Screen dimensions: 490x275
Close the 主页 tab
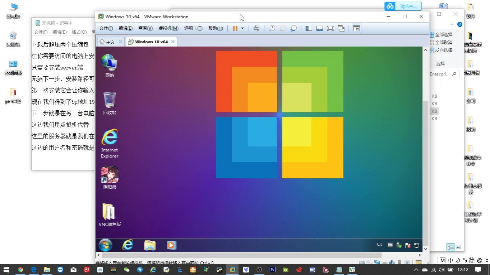[x=120, y=42]
